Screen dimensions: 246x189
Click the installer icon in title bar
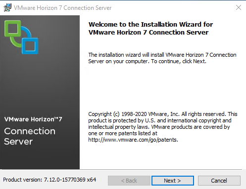tap(7, 7)
